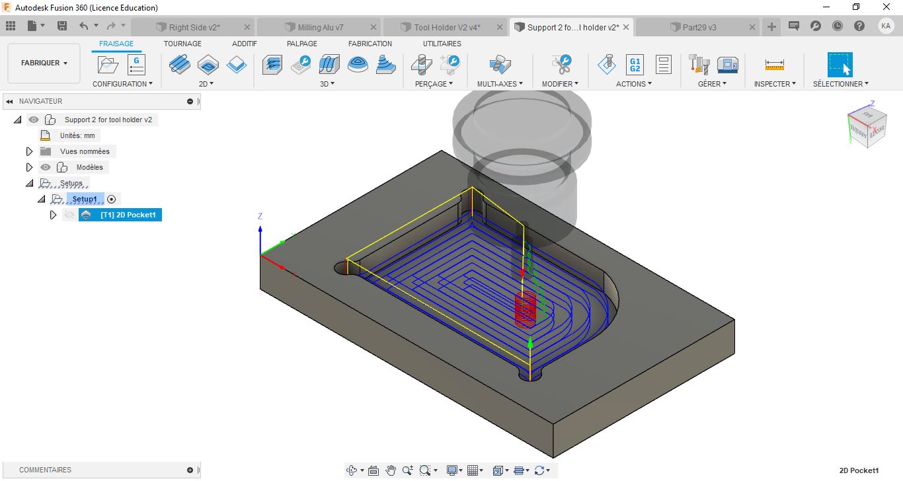This screenshot has width=903, height=481.
Task: Open the NC program G icon
Action: pyautogui.click(x=136, y=65)
